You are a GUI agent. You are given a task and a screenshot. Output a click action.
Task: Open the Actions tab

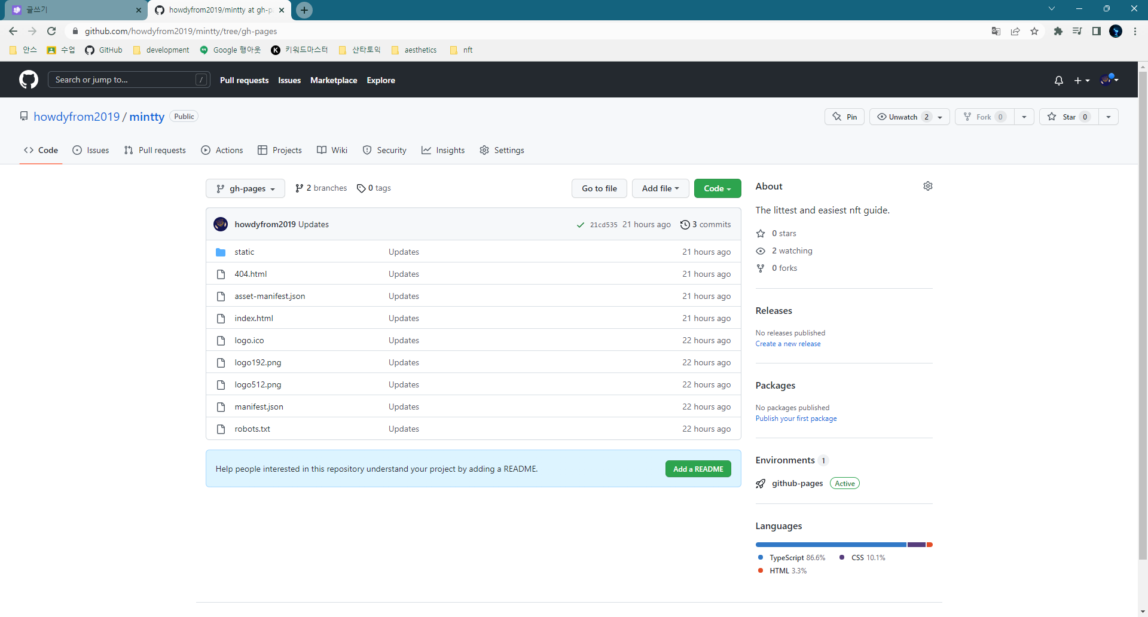222,150
